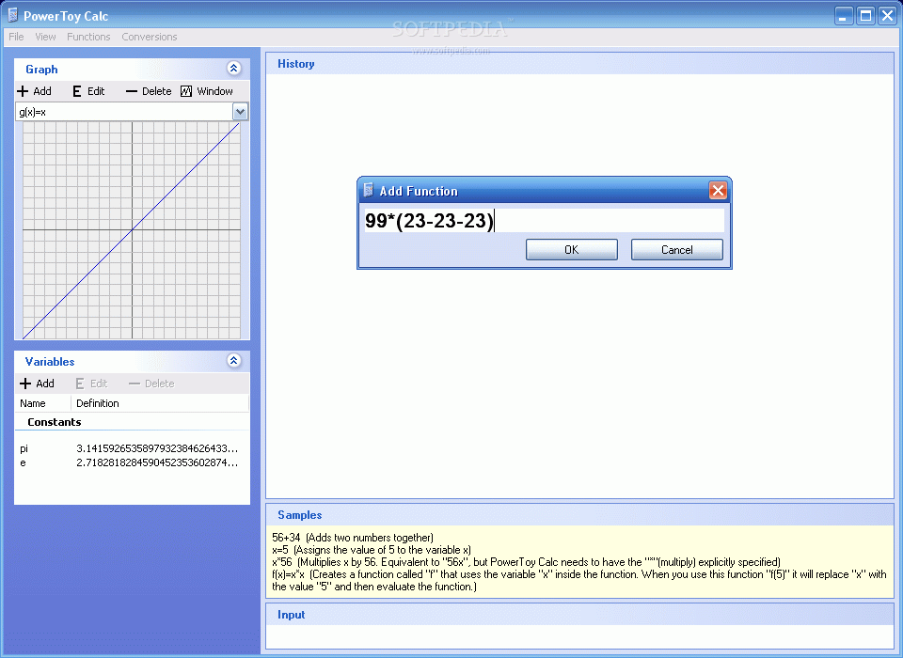Cancel the Add Function dialog

click(676, 249)
